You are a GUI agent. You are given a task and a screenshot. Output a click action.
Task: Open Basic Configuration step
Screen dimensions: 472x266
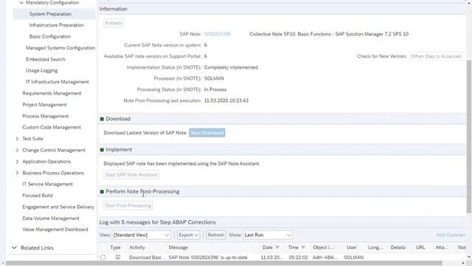point(50,36)
